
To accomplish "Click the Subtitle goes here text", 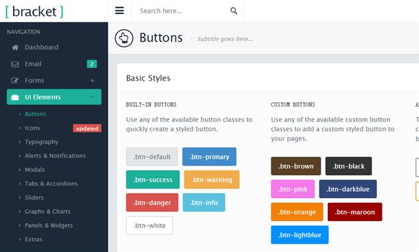I will coord(225,39).
